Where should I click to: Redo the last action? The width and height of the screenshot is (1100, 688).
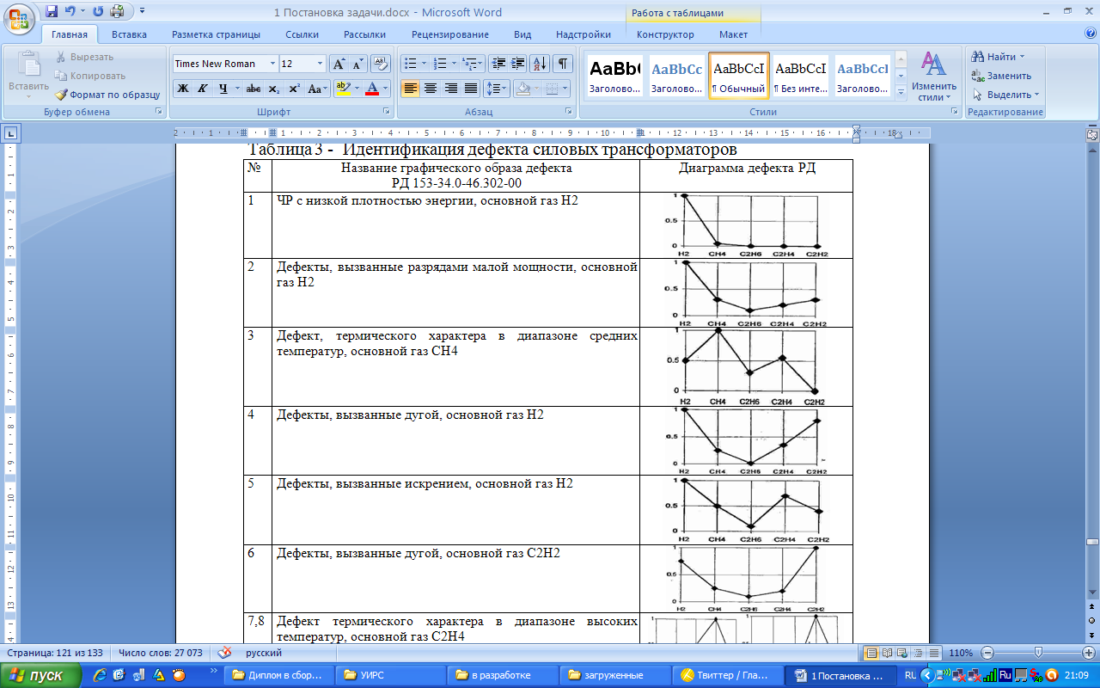[x=97, y=12]
